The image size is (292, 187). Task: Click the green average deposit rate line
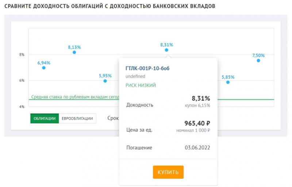[x=248, y=99]
